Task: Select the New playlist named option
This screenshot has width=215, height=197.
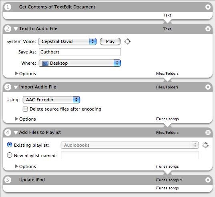Action: click(10, 155)
